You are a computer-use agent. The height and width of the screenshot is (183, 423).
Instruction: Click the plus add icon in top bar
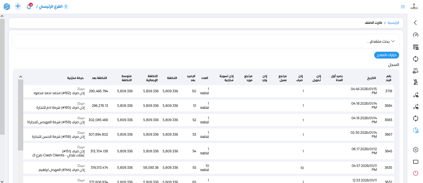tap(18, 6)
